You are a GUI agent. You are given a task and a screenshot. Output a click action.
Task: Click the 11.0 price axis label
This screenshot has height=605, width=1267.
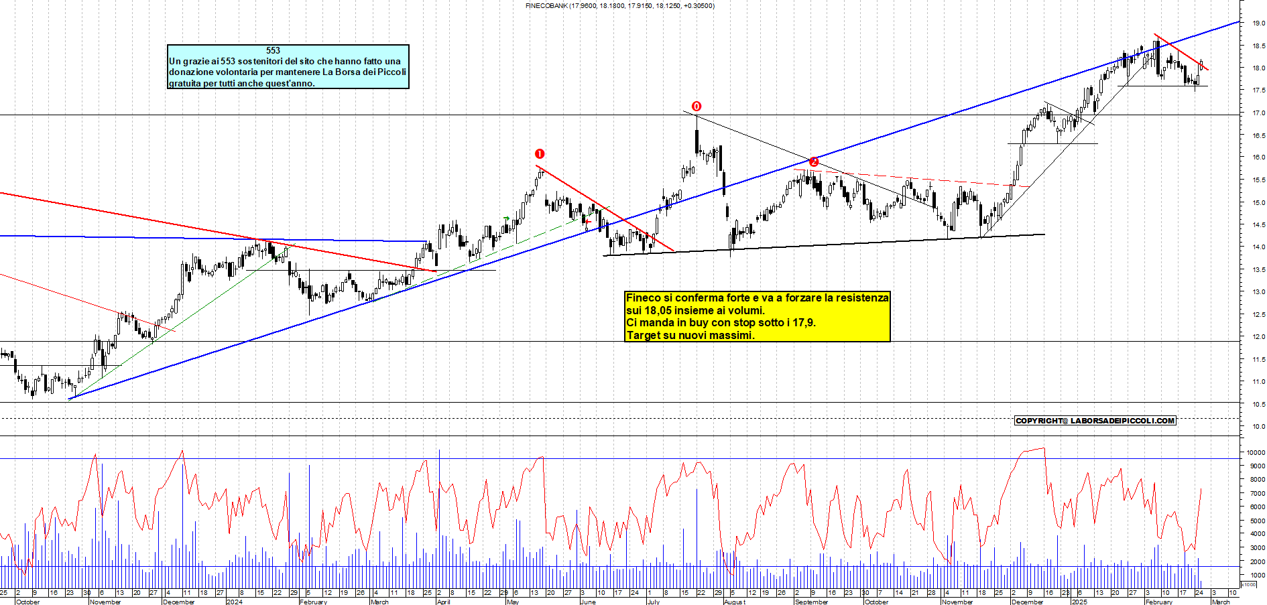click(x=1258, y=382)
